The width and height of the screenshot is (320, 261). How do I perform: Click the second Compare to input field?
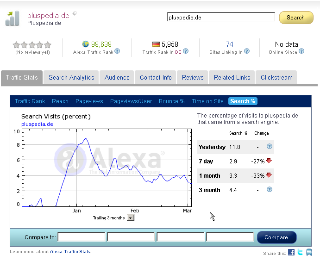click(131, 237)
